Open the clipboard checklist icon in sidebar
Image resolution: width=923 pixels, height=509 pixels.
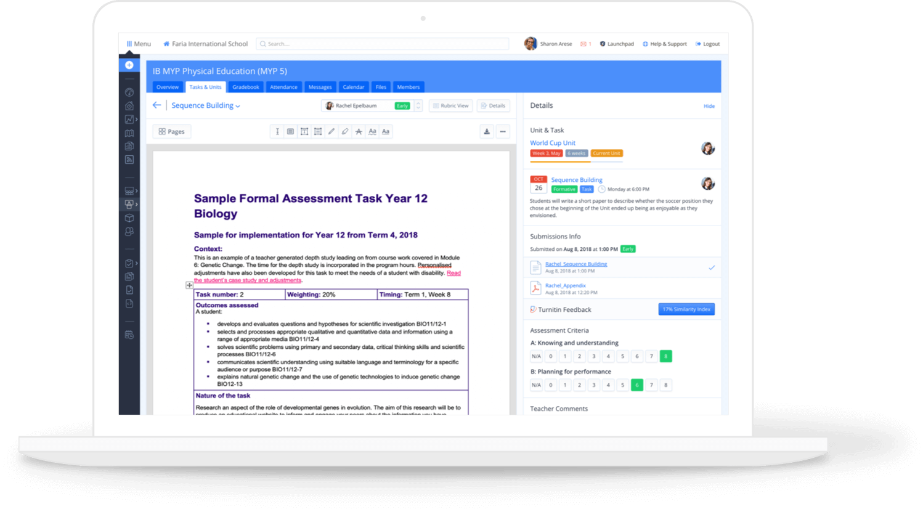point(128,263)
